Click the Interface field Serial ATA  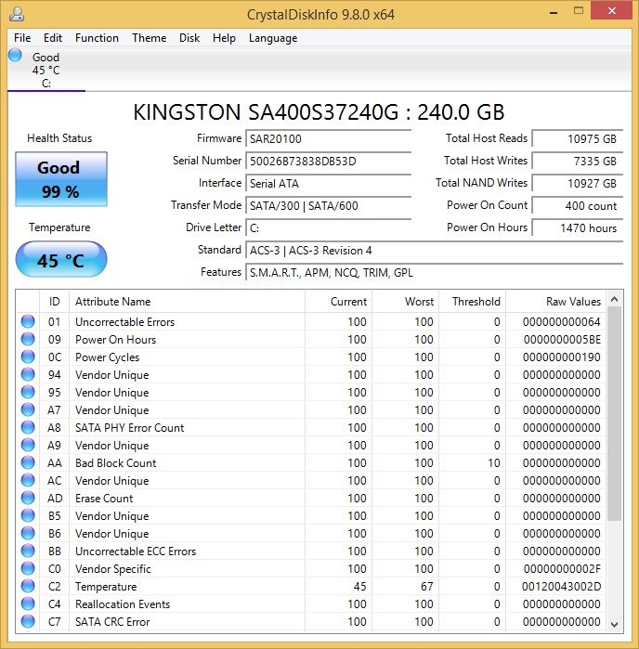329,183
